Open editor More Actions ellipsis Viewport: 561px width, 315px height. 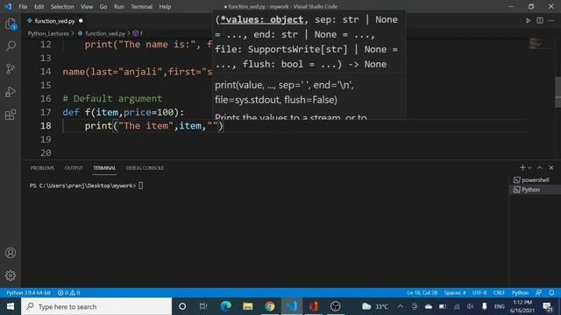551,21
